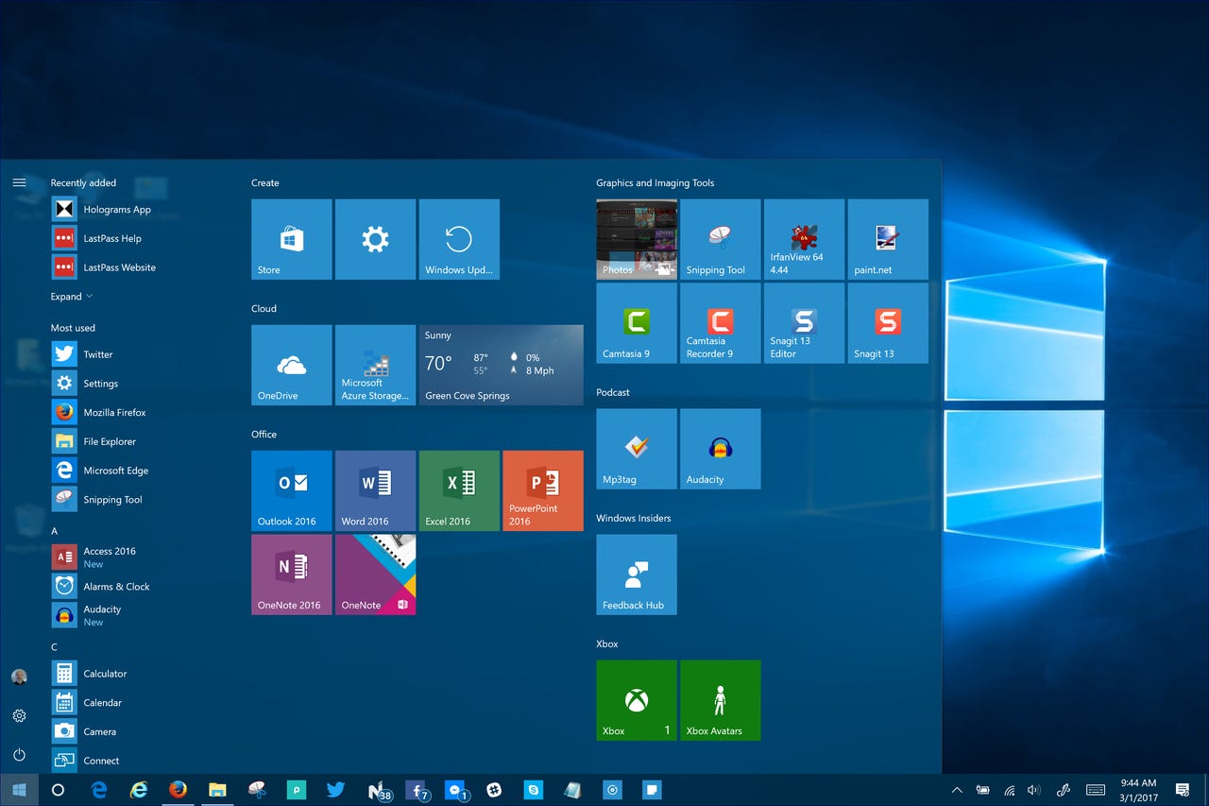
Task: Open Mp3tag
Action: tap(636, 448)
